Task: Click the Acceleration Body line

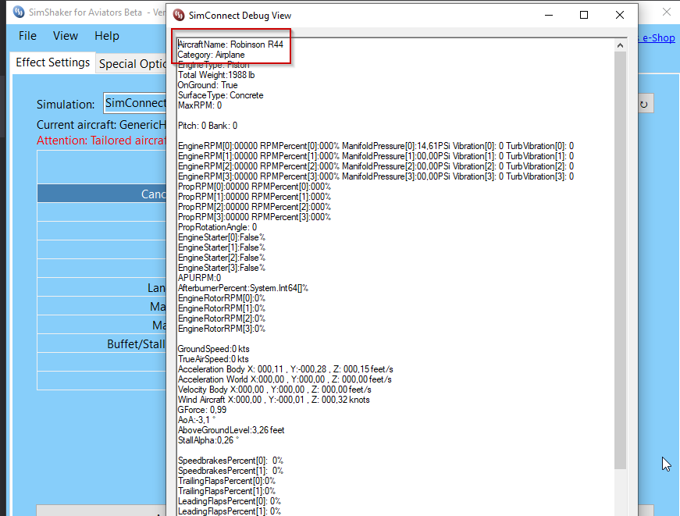Action: coord(286,369)
